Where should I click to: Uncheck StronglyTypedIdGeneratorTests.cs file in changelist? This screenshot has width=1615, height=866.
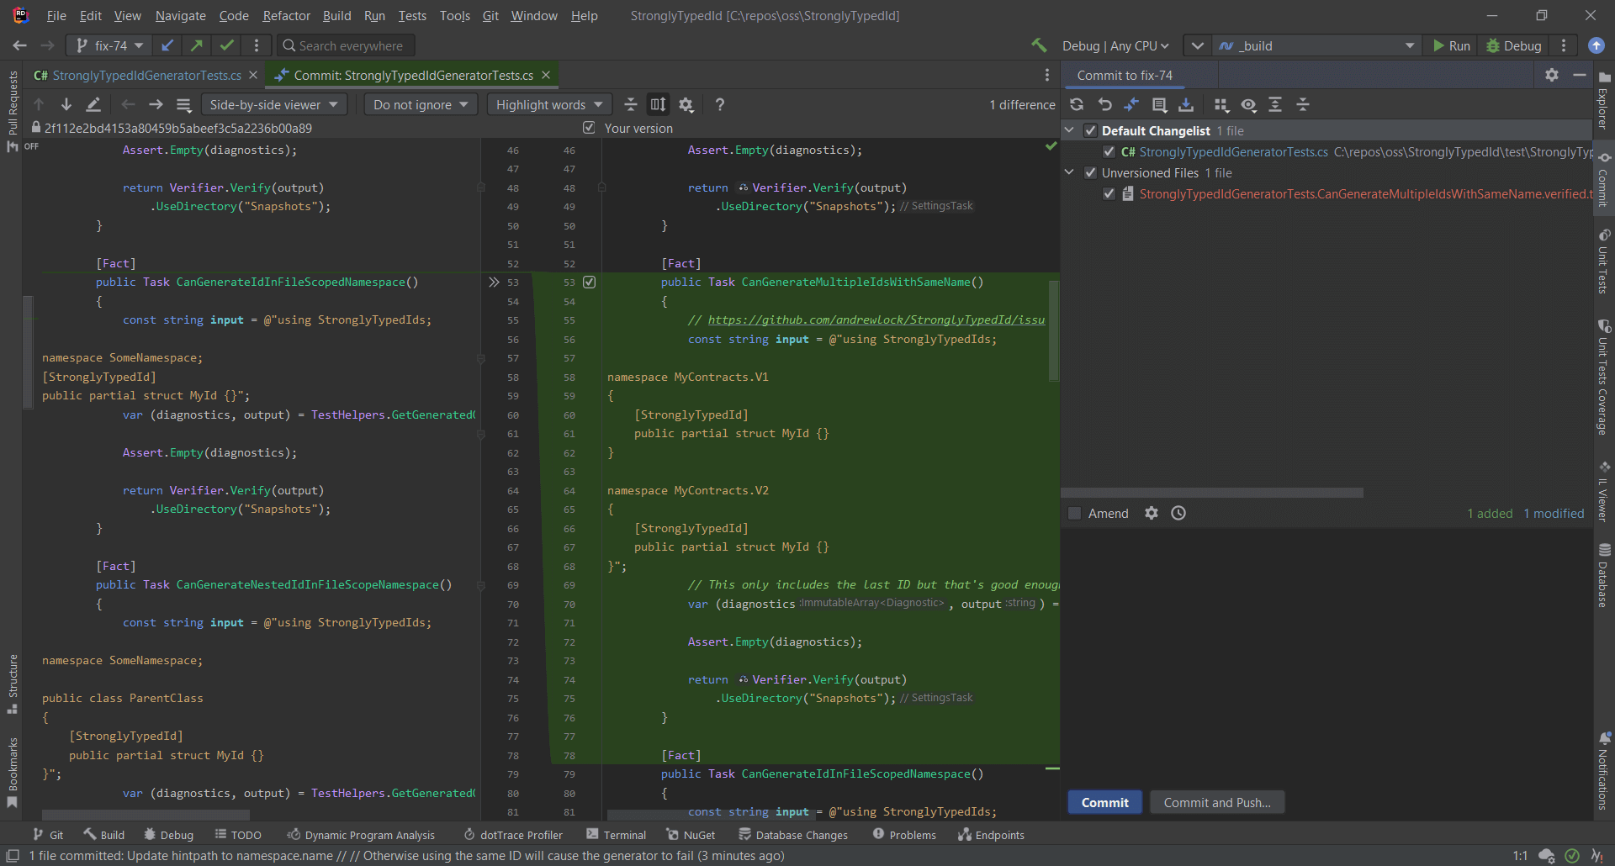pos(1109,151)
